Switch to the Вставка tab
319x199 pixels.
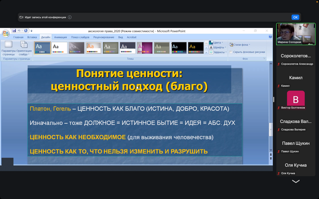pyautogui.click(x=32, y=37)
